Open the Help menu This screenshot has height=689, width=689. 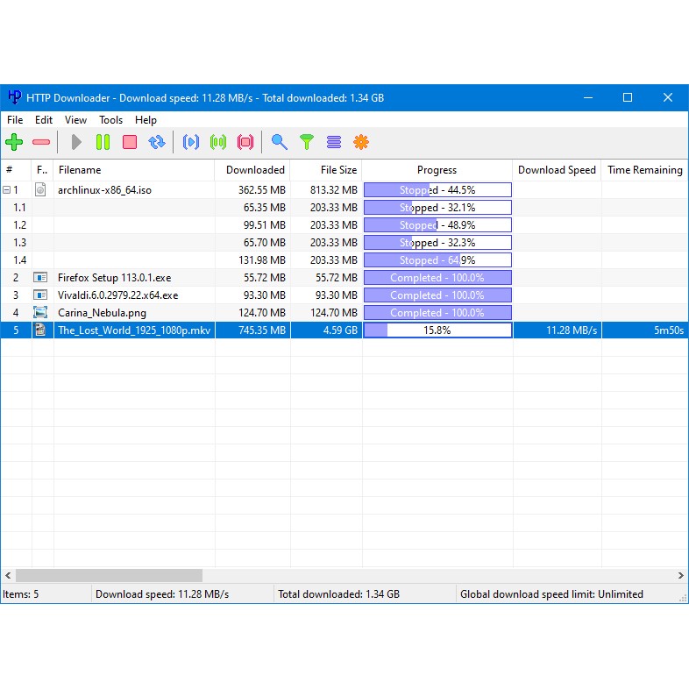click(x=146, y=119)
